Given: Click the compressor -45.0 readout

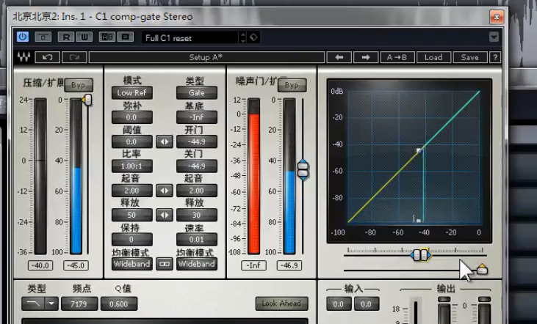Looking at the screenshot, I should click(x=76, y=265).
